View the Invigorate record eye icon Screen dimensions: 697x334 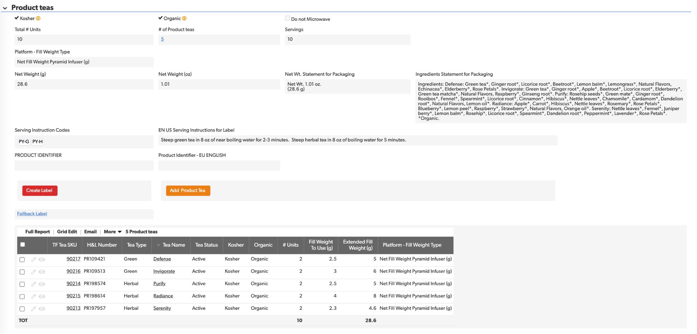click(x=42, y=272)
